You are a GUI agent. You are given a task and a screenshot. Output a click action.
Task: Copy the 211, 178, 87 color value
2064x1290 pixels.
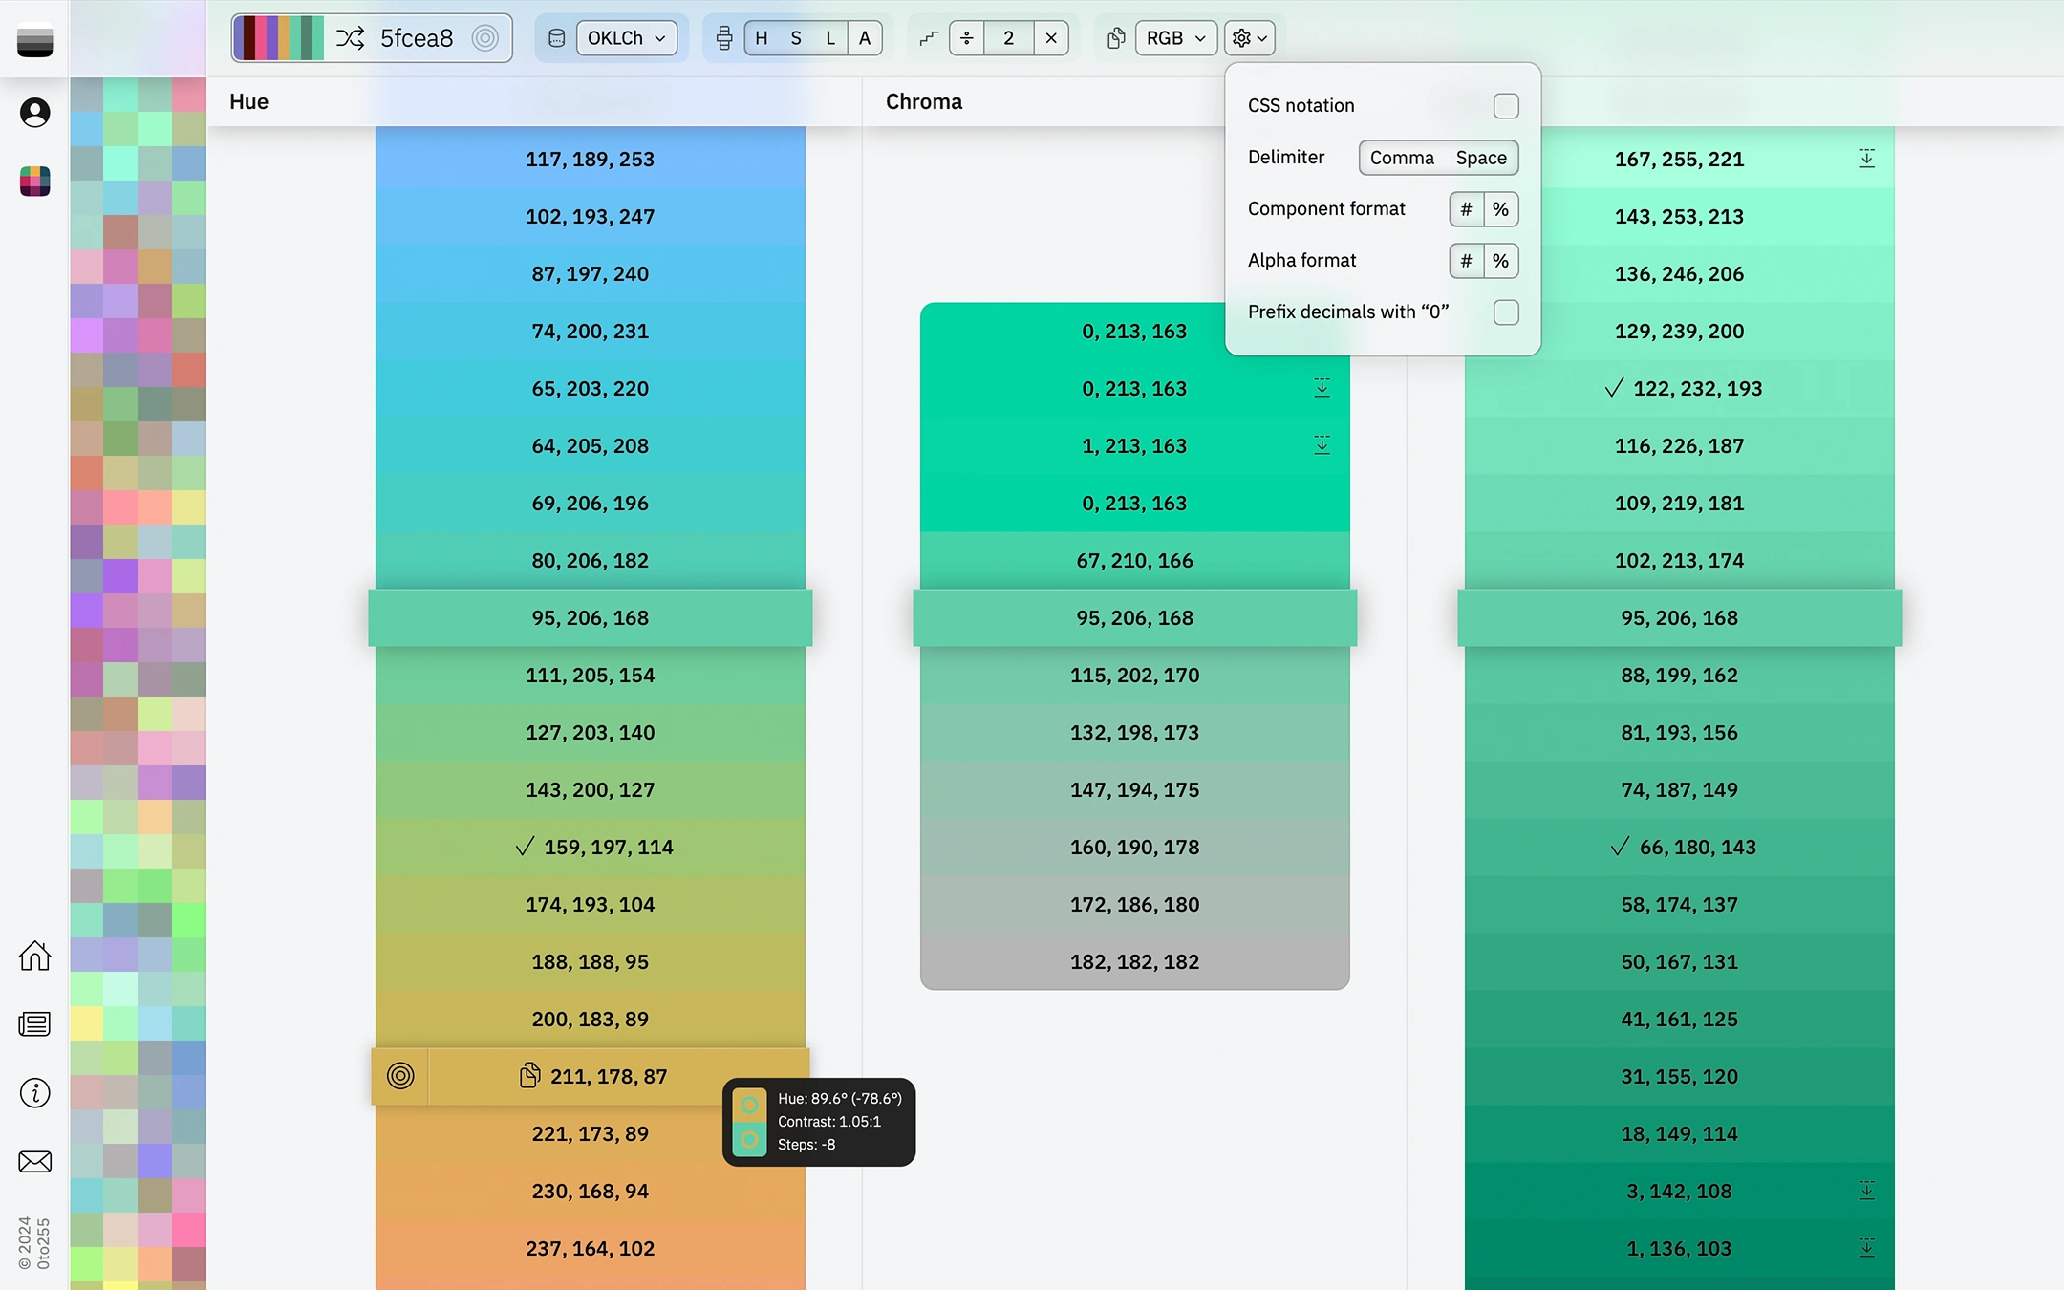529,1076
